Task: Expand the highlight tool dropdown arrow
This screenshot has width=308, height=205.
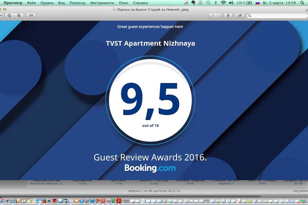Action: click(x=219, y=16)
